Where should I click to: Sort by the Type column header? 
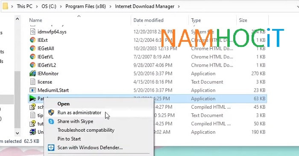tap(196, 20)
